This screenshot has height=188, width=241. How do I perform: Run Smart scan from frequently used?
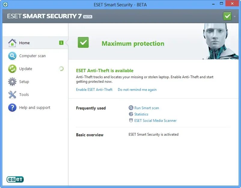click(x=147, y=108)
